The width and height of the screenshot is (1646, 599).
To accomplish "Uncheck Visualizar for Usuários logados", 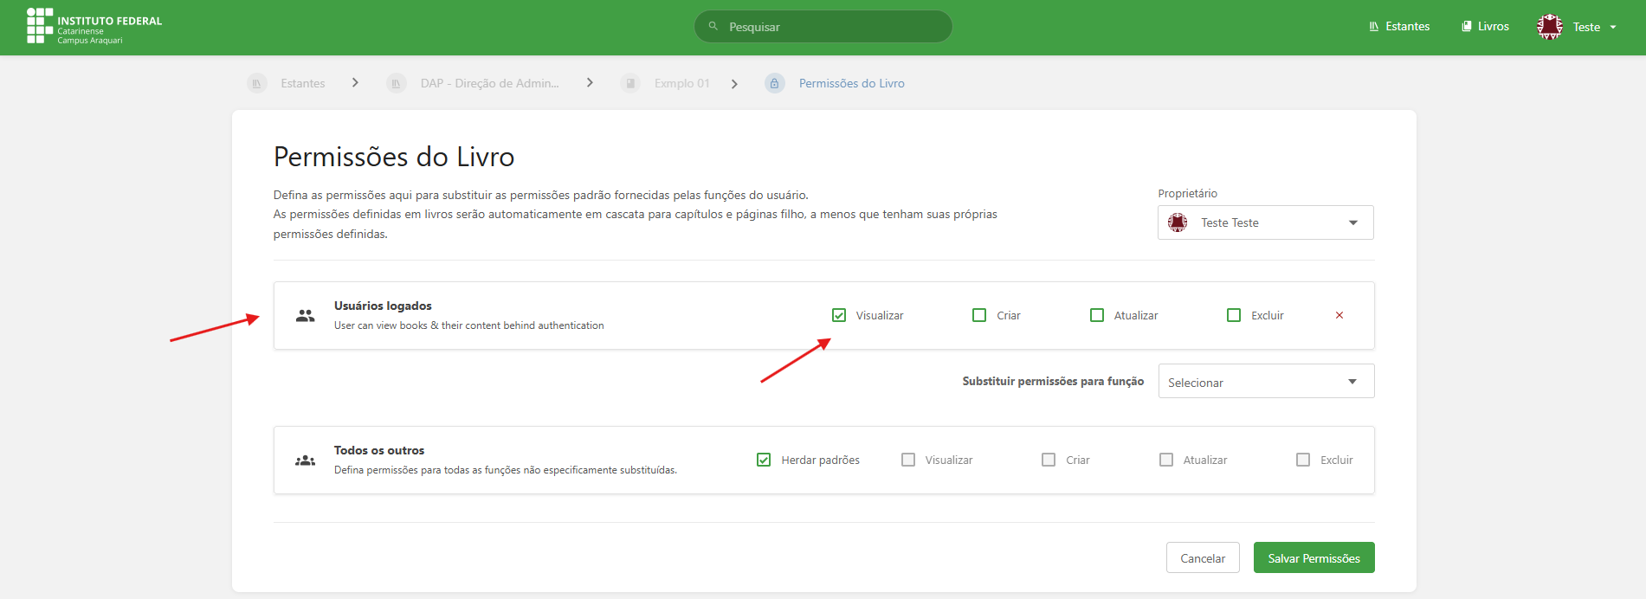I will click(x=839, y=315).
